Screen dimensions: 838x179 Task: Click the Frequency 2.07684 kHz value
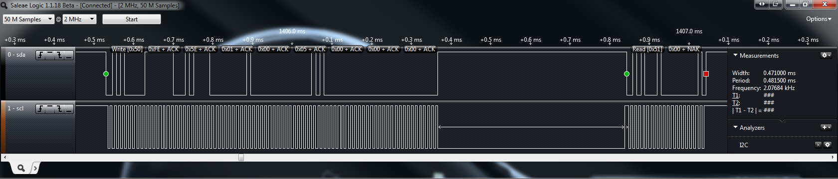pyautogui.click(x=779, y=88)
